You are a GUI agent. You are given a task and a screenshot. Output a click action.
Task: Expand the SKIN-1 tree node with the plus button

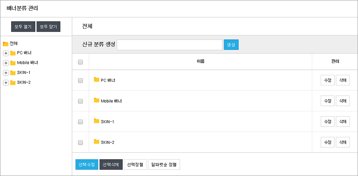[x=6, y=73]
